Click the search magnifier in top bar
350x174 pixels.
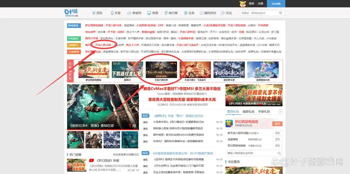281,13
